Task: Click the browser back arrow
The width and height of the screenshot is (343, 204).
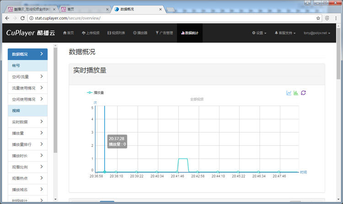Action: [x=6, y=18]
